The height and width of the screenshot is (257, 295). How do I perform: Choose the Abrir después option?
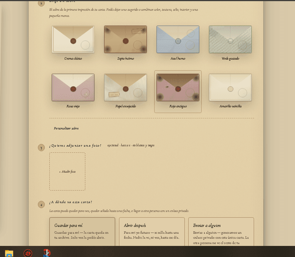click(x=152, y=232)
